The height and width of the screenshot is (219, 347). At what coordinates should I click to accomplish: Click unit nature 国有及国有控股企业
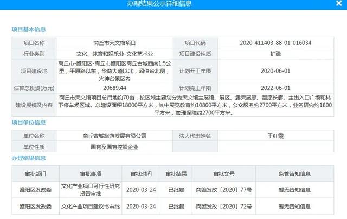[x=114, y=147]
